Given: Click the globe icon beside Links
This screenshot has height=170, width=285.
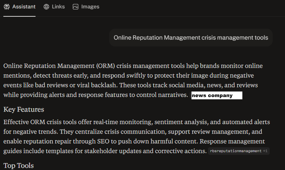Looking at the screenshot, I should click(x=46, y=7).
